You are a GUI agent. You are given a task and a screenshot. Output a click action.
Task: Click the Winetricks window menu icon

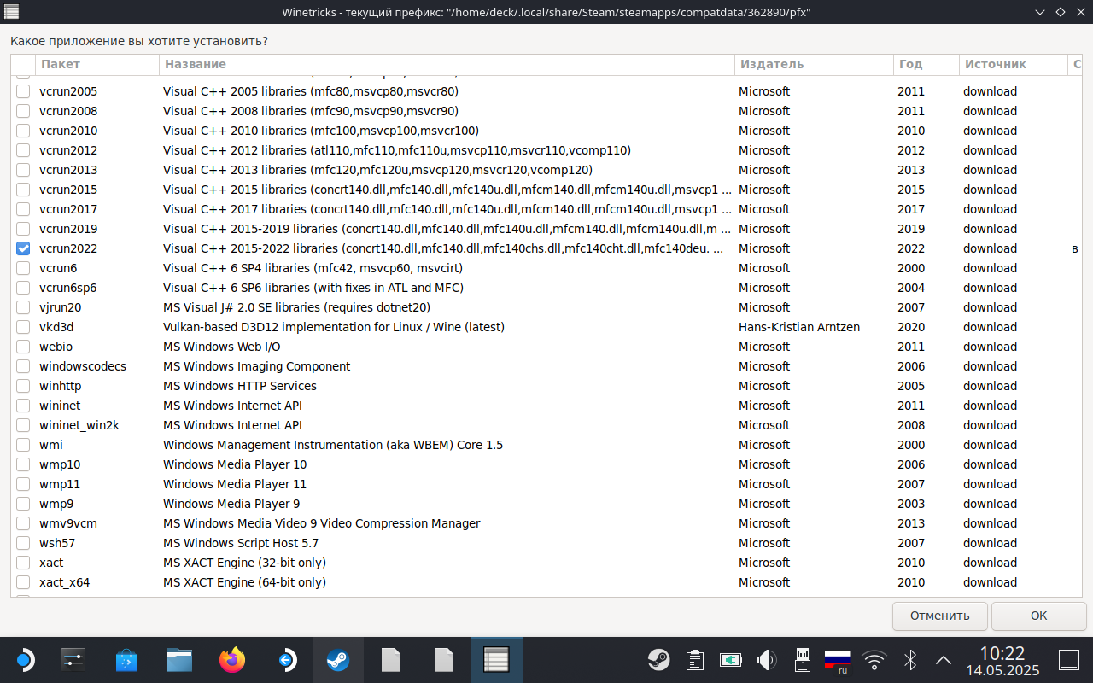(13, 12)
